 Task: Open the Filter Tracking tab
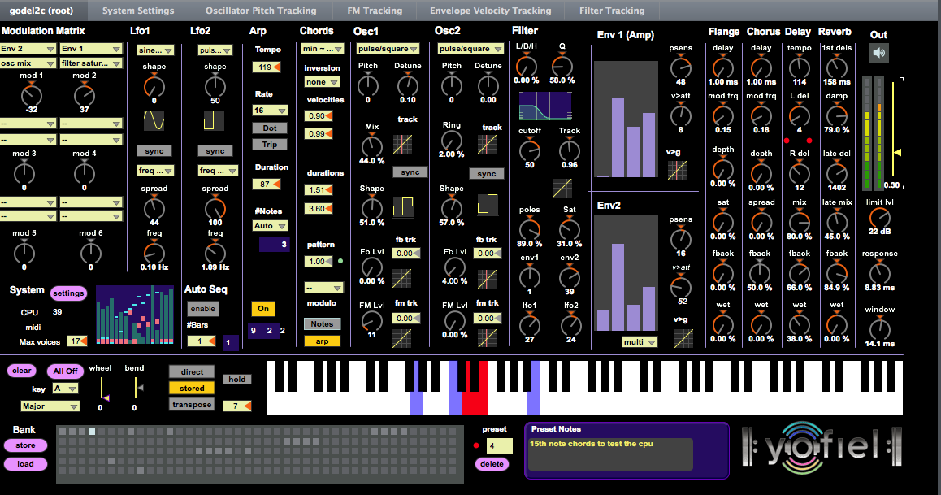tap(611, 11)
